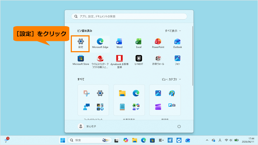The image size is (258, 145).
Task: Open the speaker volume tray icon
Action: [x=231, y=140]
